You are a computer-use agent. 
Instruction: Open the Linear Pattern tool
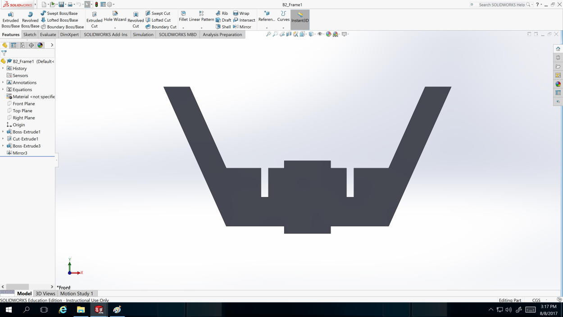click(x=201, y=17)
